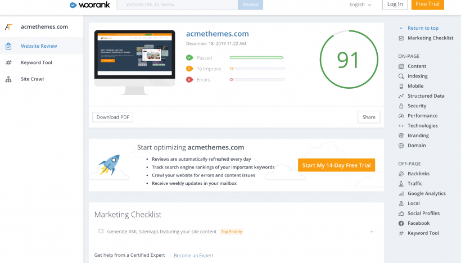Screen dimensions: 461x263
Task: Open Website Review in left sidebar
Action: 42,46
